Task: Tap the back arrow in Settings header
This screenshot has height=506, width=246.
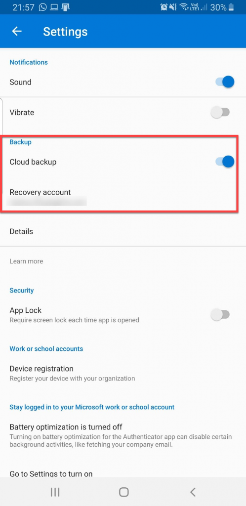Action: point(17,31)
